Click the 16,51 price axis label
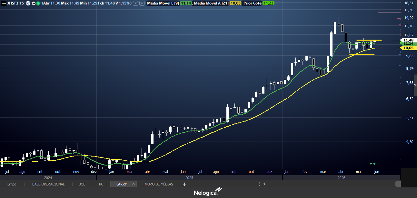 [409, 3]
